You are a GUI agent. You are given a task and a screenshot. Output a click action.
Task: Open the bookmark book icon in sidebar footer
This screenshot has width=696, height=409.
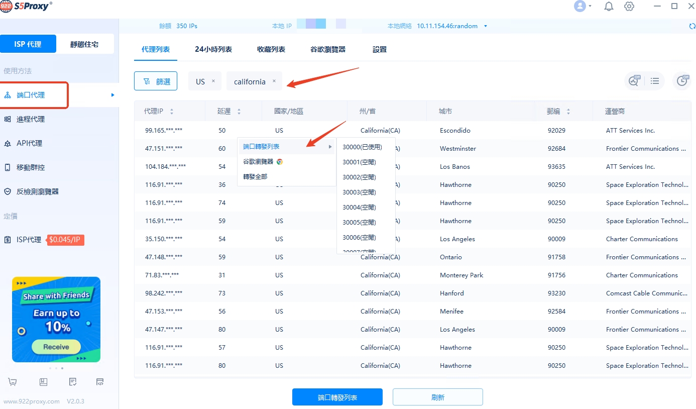pos(43,382)
